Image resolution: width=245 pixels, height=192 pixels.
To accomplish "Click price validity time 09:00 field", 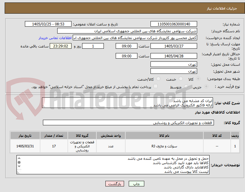I will coord(127,56).
